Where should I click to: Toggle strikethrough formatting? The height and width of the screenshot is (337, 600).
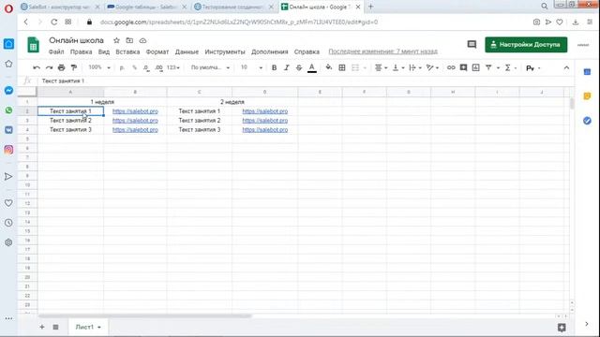click(299, 67)
